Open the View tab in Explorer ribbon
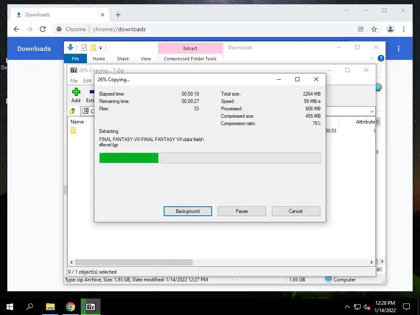 tap(146, 58)
